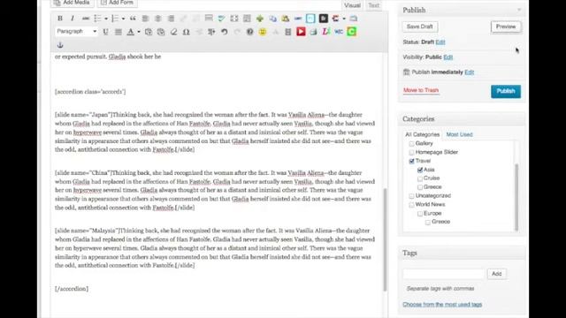Uncheck the Asia subcategory
The width and height of the screenshot is (566, 318).
420,170
